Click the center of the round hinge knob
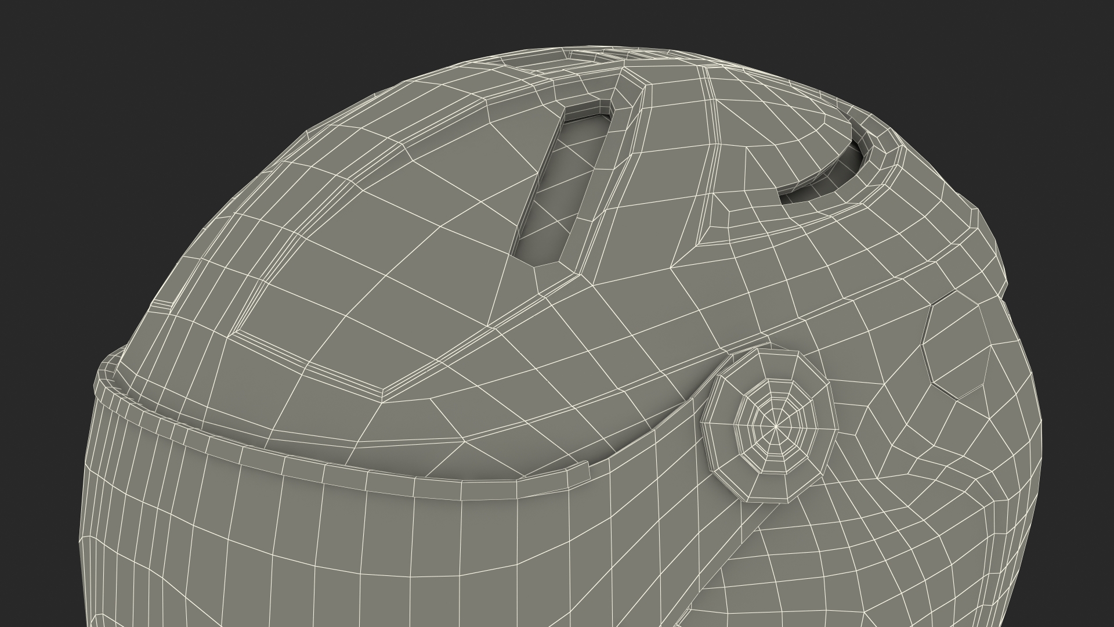This screenshot has height=627, width=1114. click(776, 427)
